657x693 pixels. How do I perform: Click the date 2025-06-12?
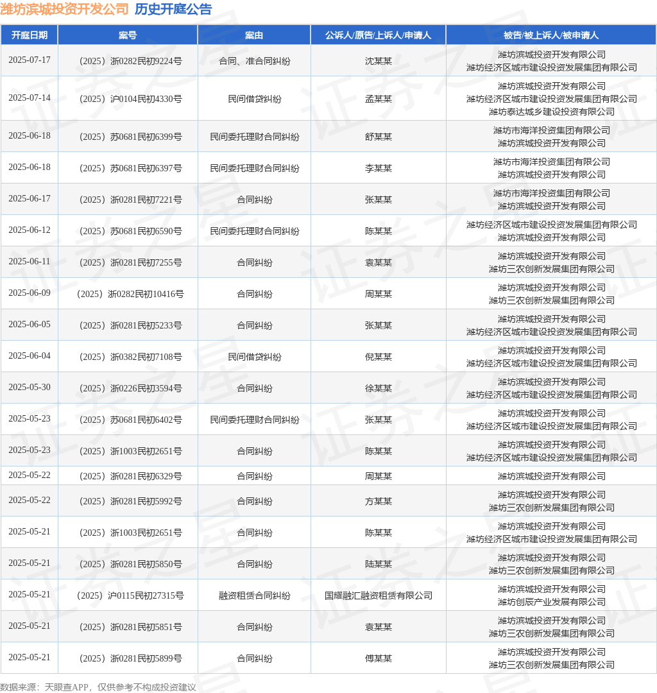29,230
